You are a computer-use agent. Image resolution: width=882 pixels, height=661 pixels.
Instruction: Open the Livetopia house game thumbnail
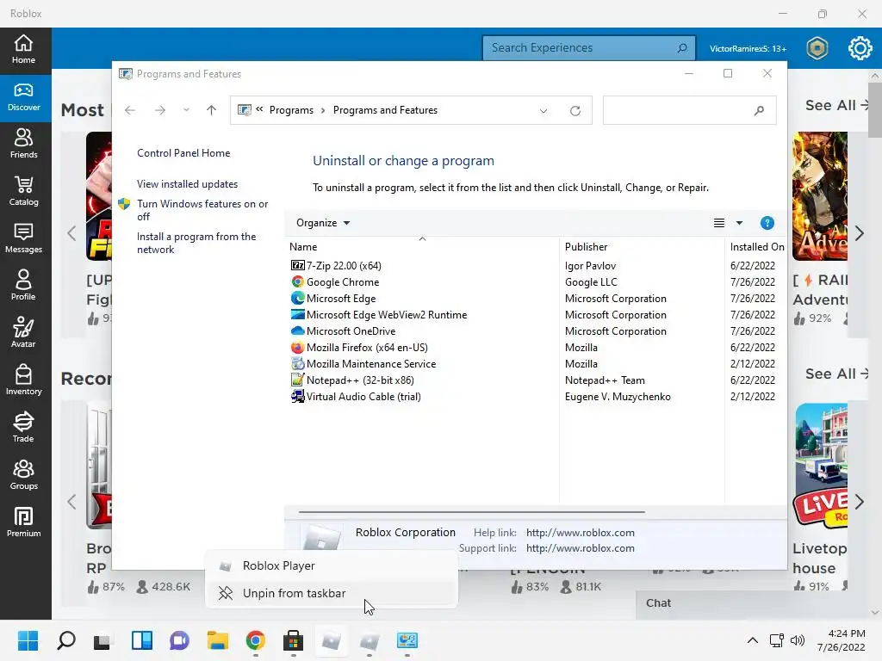pos(821,466)
